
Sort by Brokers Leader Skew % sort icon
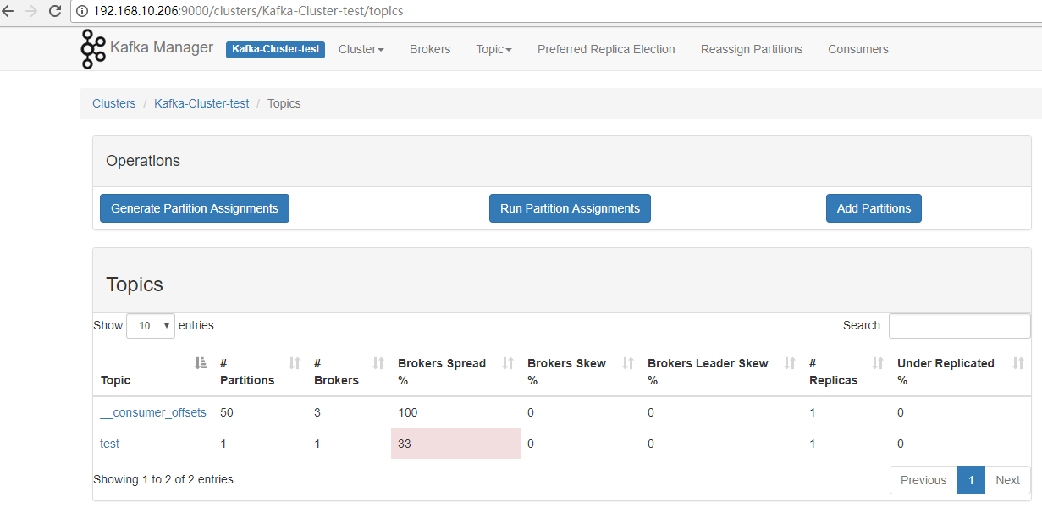click(790, 363)
